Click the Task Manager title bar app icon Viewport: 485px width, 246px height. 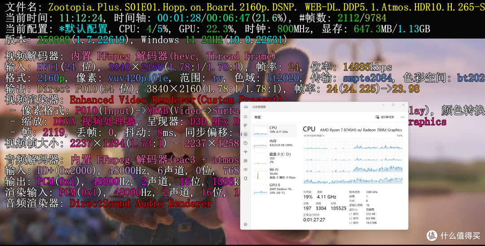246,107
